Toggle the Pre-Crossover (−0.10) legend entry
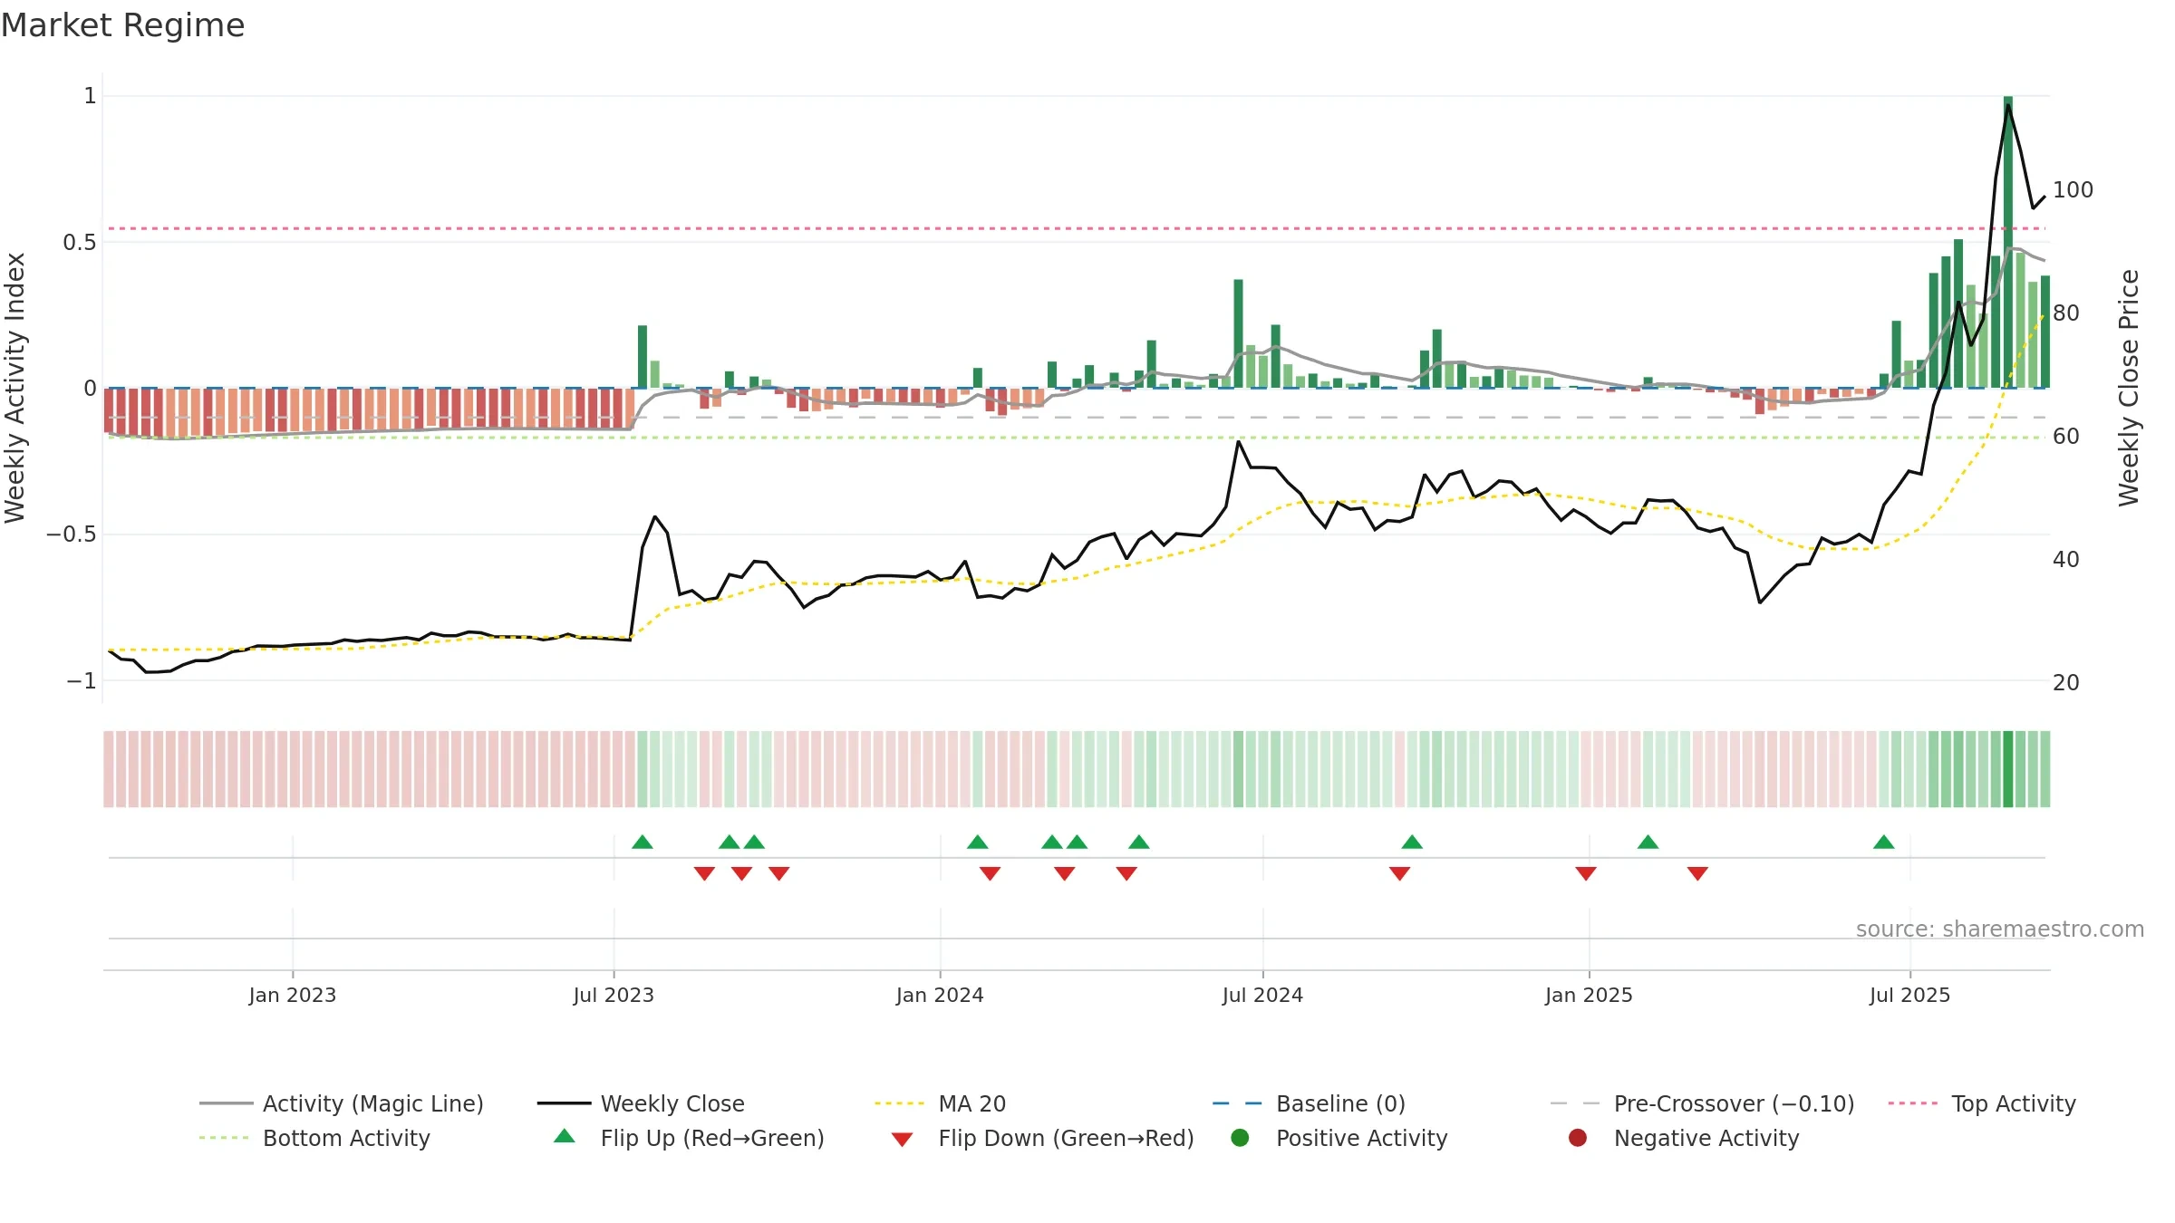The width and height of the screenshot is (2175, 1223). click(1702, 1103)
